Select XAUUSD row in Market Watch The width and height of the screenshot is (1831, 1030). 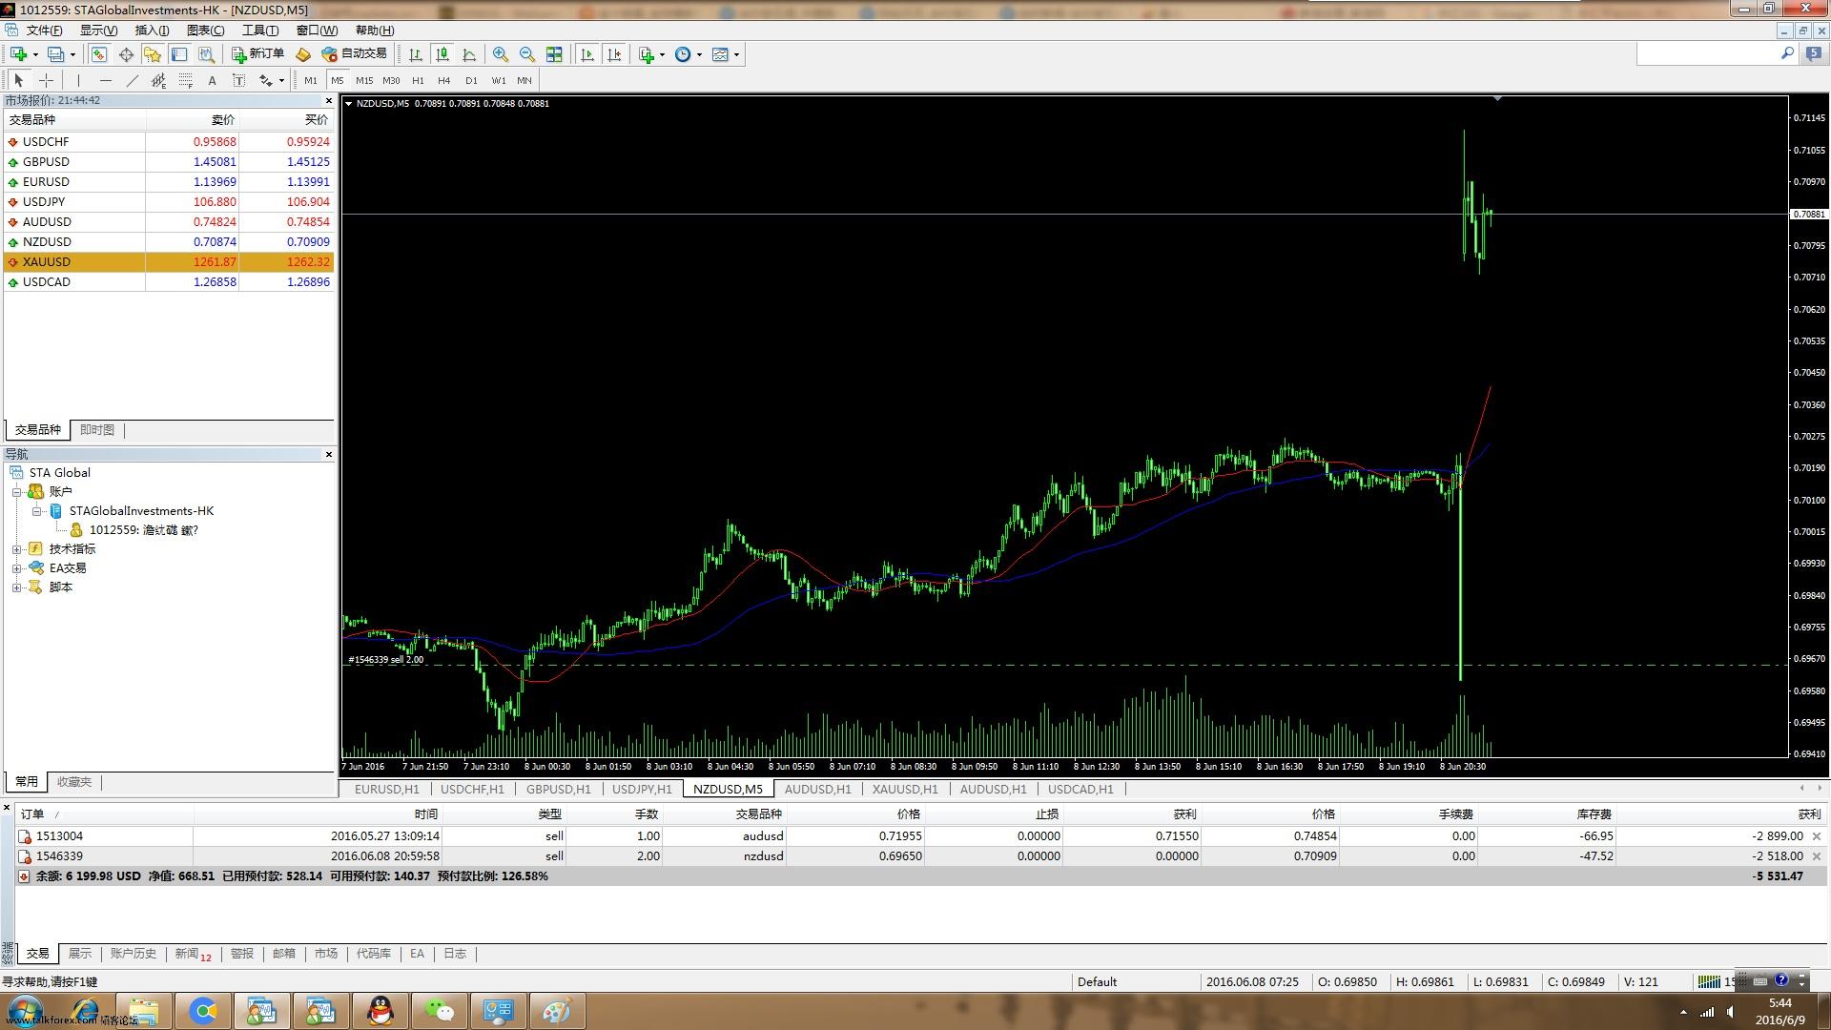pos(169,262)
